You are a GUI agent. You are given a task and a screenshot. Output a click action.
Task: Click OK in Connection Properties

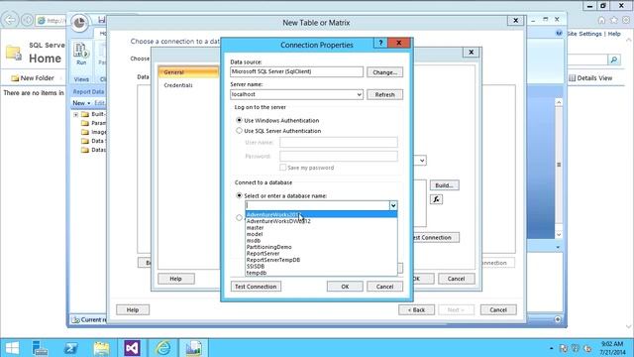(x=345, y=287)
